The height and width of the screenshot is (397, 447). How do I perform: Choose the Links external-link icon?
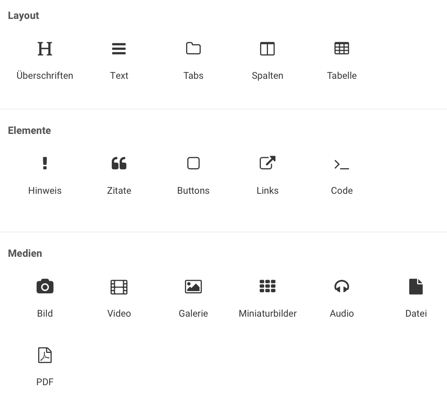(268, 163)
